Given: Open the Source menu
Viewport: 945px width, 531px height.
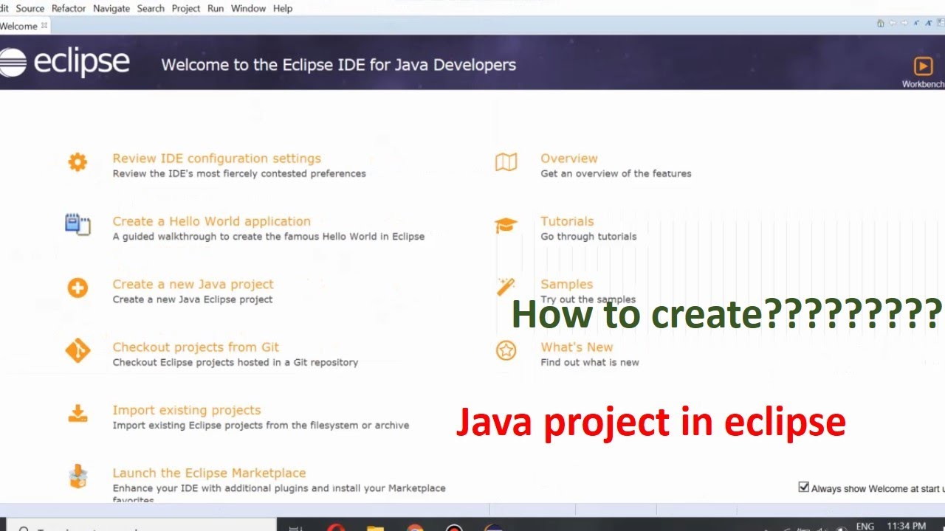Looking at the screenshot, I should (x=30, y=8).
